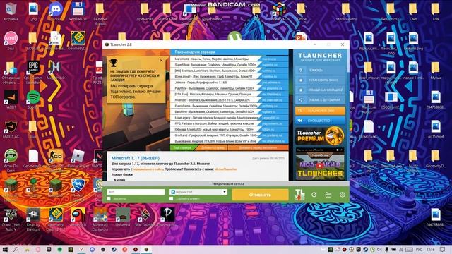This screenshot has height=254, width=452.
Task: Click the taskbar search magnifier icon
Action: click(x=16, y=249)
